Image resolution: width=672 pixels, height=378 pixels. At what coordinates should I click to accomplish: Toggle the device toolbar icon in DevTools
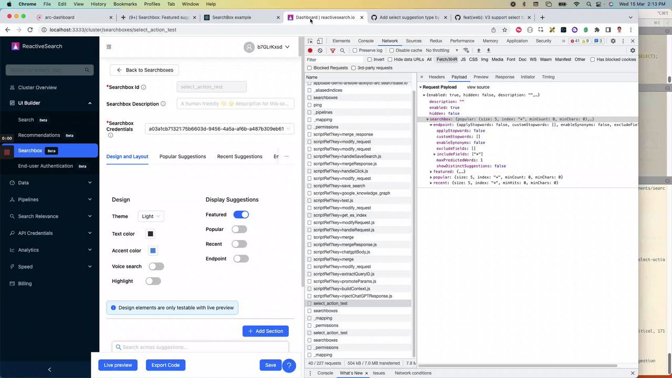(320, 41)
